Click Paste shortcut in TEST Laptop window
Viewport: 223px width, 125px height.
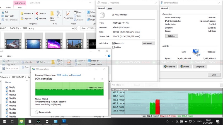tap(9, 20)
